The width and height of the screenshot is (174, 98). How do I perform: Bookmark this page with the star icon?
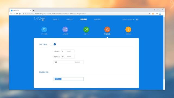coord(149,14)
